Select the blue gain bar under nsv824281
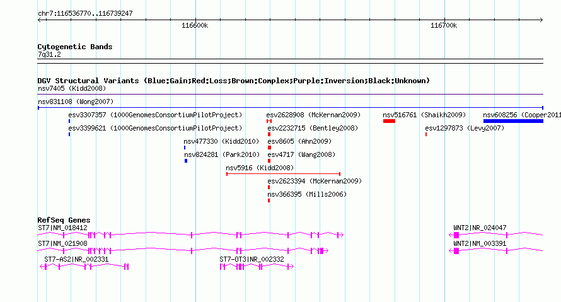Image resolution: width=561 pixels, height=302 pixels. [186, 161]
